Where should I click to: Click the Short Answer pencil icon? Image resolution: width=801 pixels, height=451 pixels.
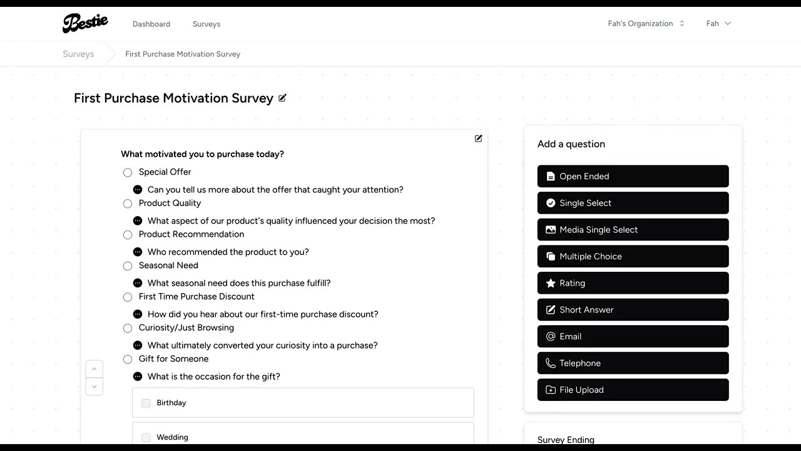[551, 309]
